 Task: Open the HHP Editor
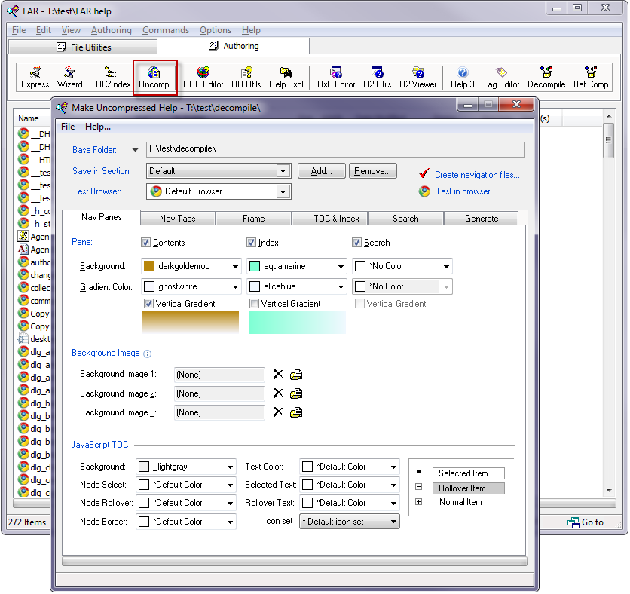[x=203, y=78]
